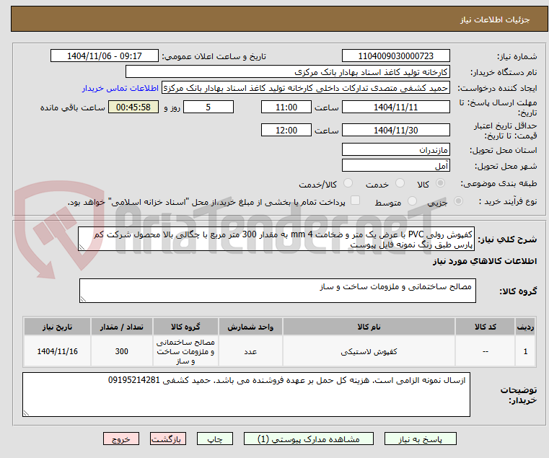Image resolution: width=549 pixels, height=458 pixels.
Task: Click the deadline date field 1404/11/11
Action: [395, 107]
